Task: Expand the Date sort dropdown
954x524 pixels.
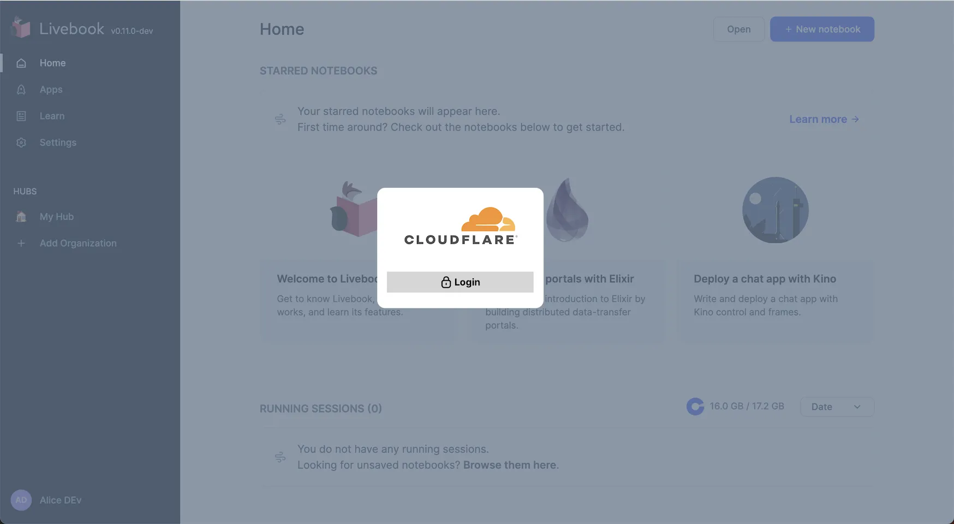Action: pyautogui.click(x=837, y=407)
